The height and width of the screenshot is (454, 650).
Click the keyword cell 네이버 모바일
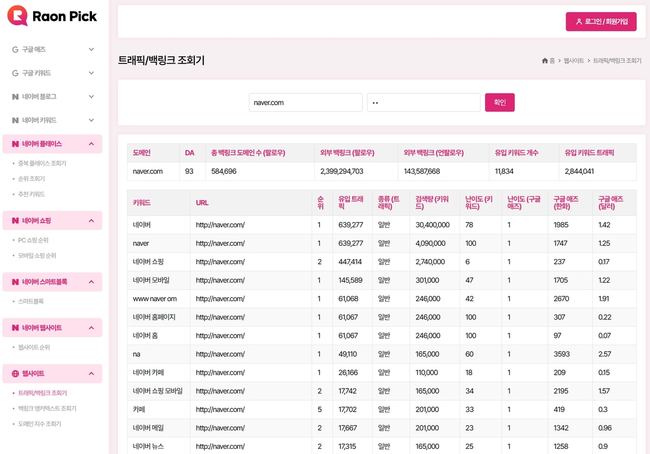tap(151, 280)
